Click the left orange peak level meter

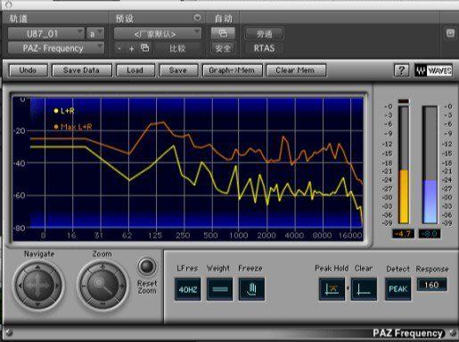(404, 164)
